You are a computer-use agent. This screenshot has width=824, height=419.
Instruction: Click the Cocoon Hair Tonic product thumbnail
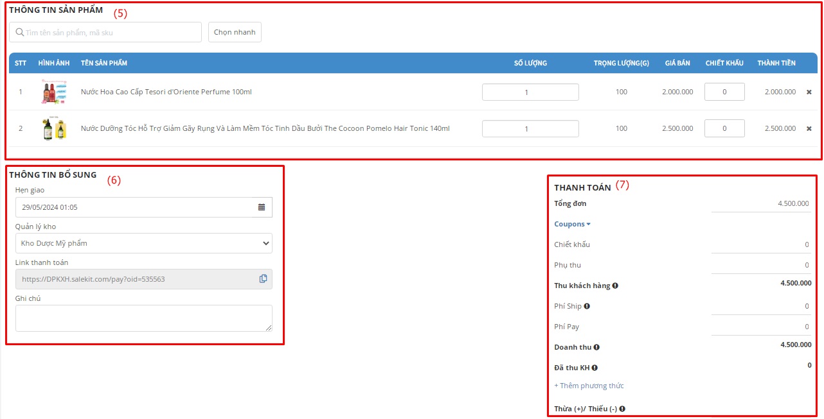pyautogui.click(x=54, y=129)
